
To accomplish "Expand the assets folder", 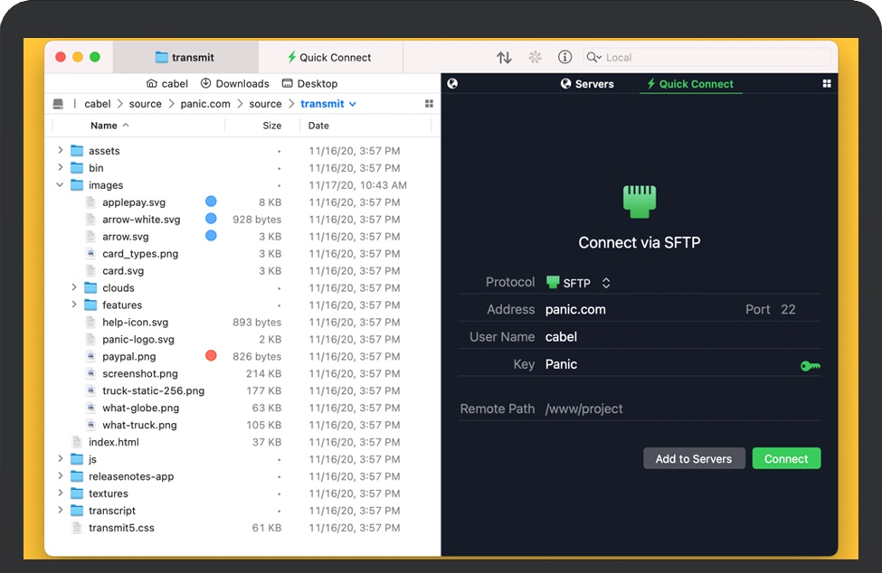I will tap(61, 151).
